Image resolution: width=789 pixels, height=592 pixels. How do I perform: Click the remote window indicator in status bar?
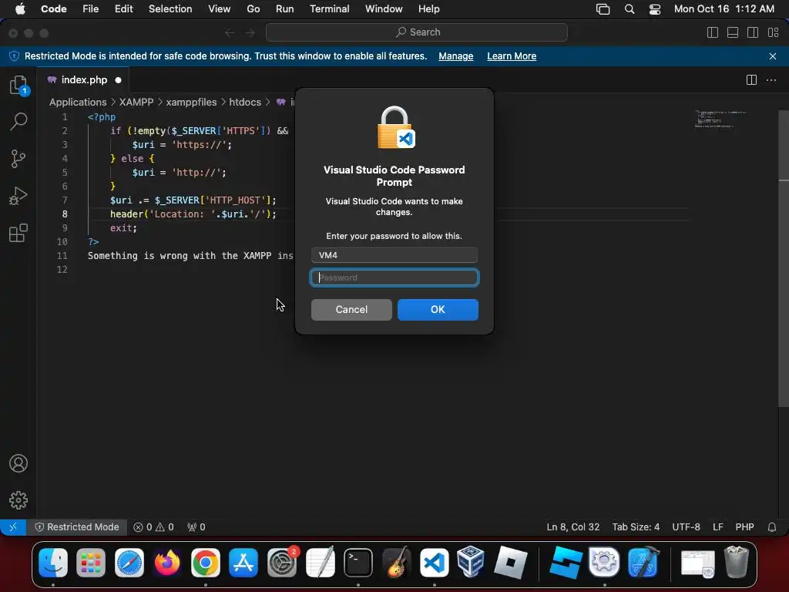(13, 527)
